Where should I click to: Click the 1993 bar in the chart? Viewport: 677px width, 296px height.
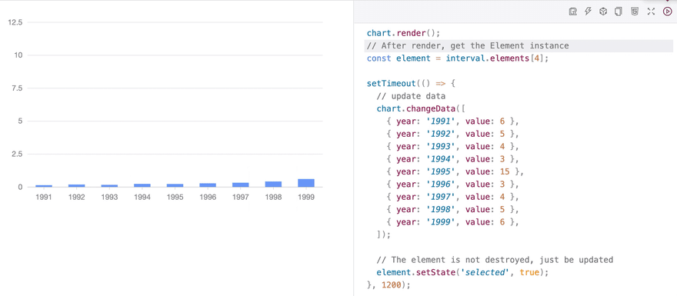click(x=109, y=185)
